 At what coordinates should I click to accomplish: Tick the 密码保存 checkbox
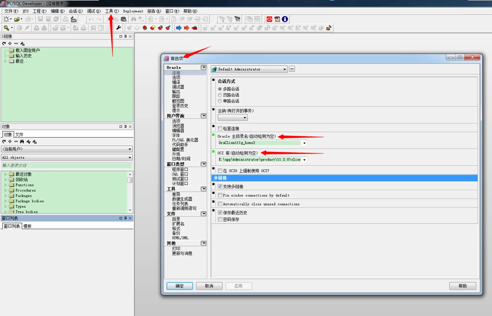pos(220,219)
